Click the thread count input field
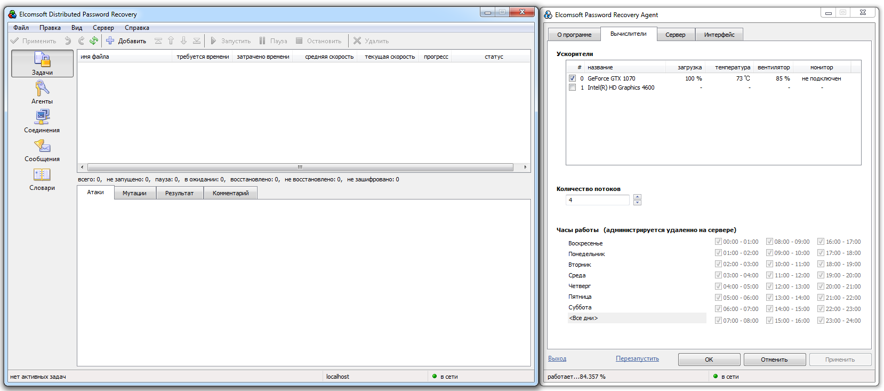The height and width of the screenshot is (391, 884). tap(598, 200)
